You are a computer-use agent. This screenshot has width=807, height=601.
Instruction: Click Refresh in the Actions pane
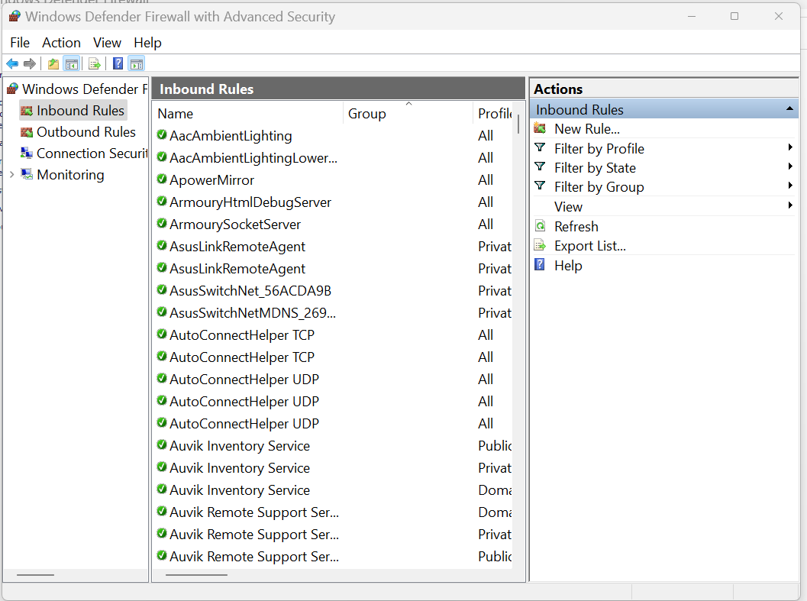click(x=576, y=227)
